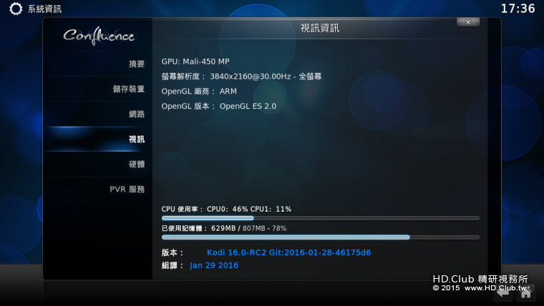This screenshot has width=544, height=306.
Task: Show the PVR 服務 info
Action: tap(97, 189)
